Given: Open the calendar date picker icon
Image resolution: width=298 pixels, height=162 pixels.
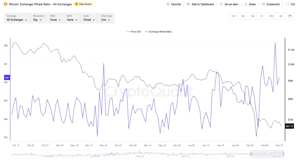Looking at the screenshot, I should (x=290, y=16).
